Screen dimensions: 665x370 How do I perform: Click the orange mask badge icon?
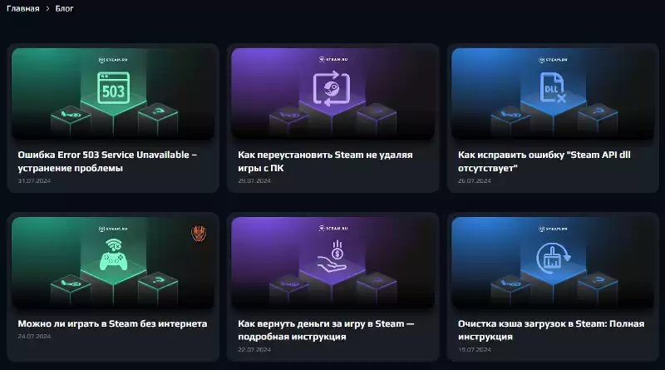[x=199, y=234]
